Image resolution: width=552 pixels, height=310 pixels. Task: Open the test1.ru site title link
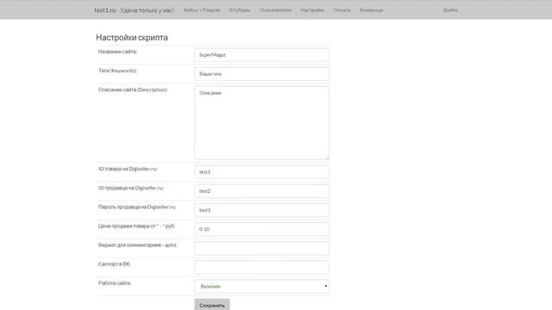(x=135, y=10)
